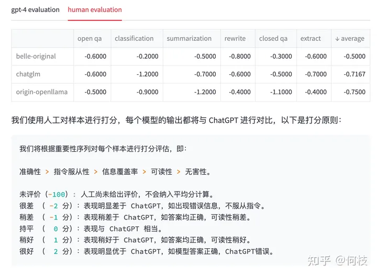The height and width of the screenshot is (276, 377).
Task: Click origin-openllama closed qa value -1.1000
Action: [281, 92]
